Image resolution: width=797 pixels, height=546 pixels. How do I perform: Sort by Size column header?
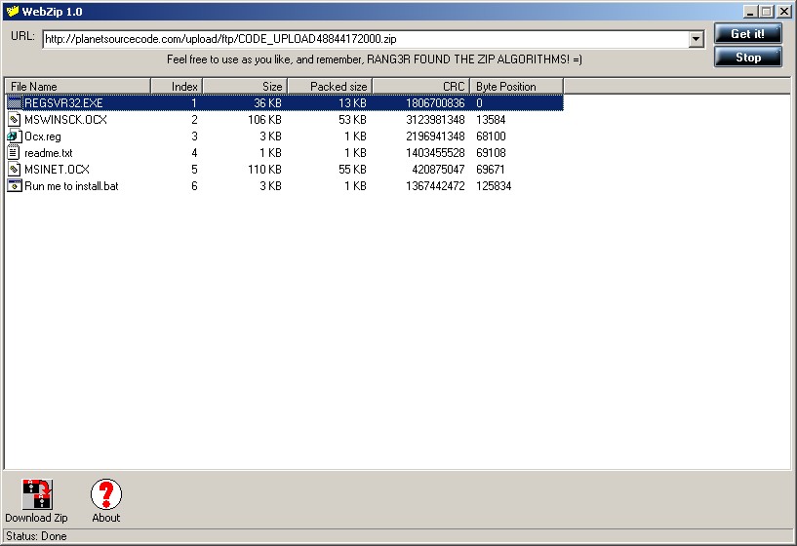[x=245, y=87]
